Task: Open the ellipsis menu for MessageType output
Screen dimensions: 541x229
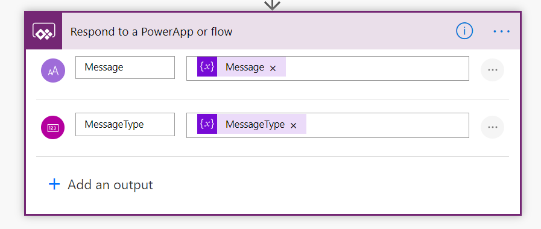Action: tap(492, 127)
